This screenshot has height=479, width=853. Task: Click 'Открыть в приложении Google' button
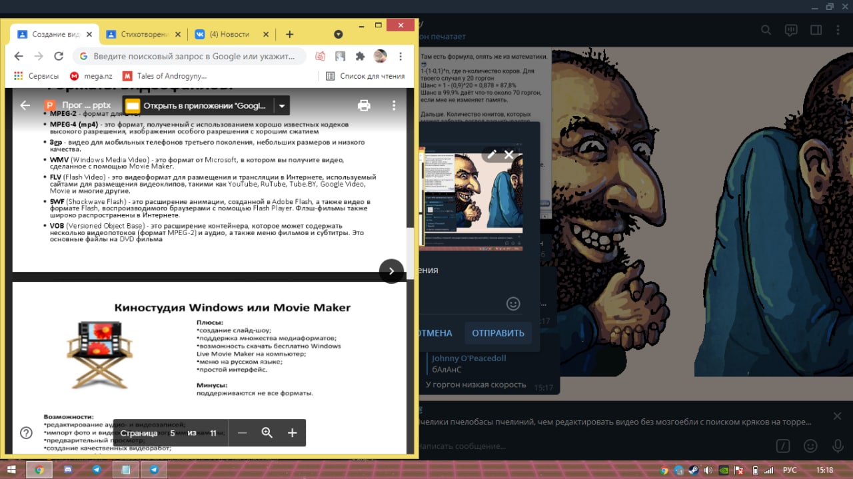pos(197,105)
